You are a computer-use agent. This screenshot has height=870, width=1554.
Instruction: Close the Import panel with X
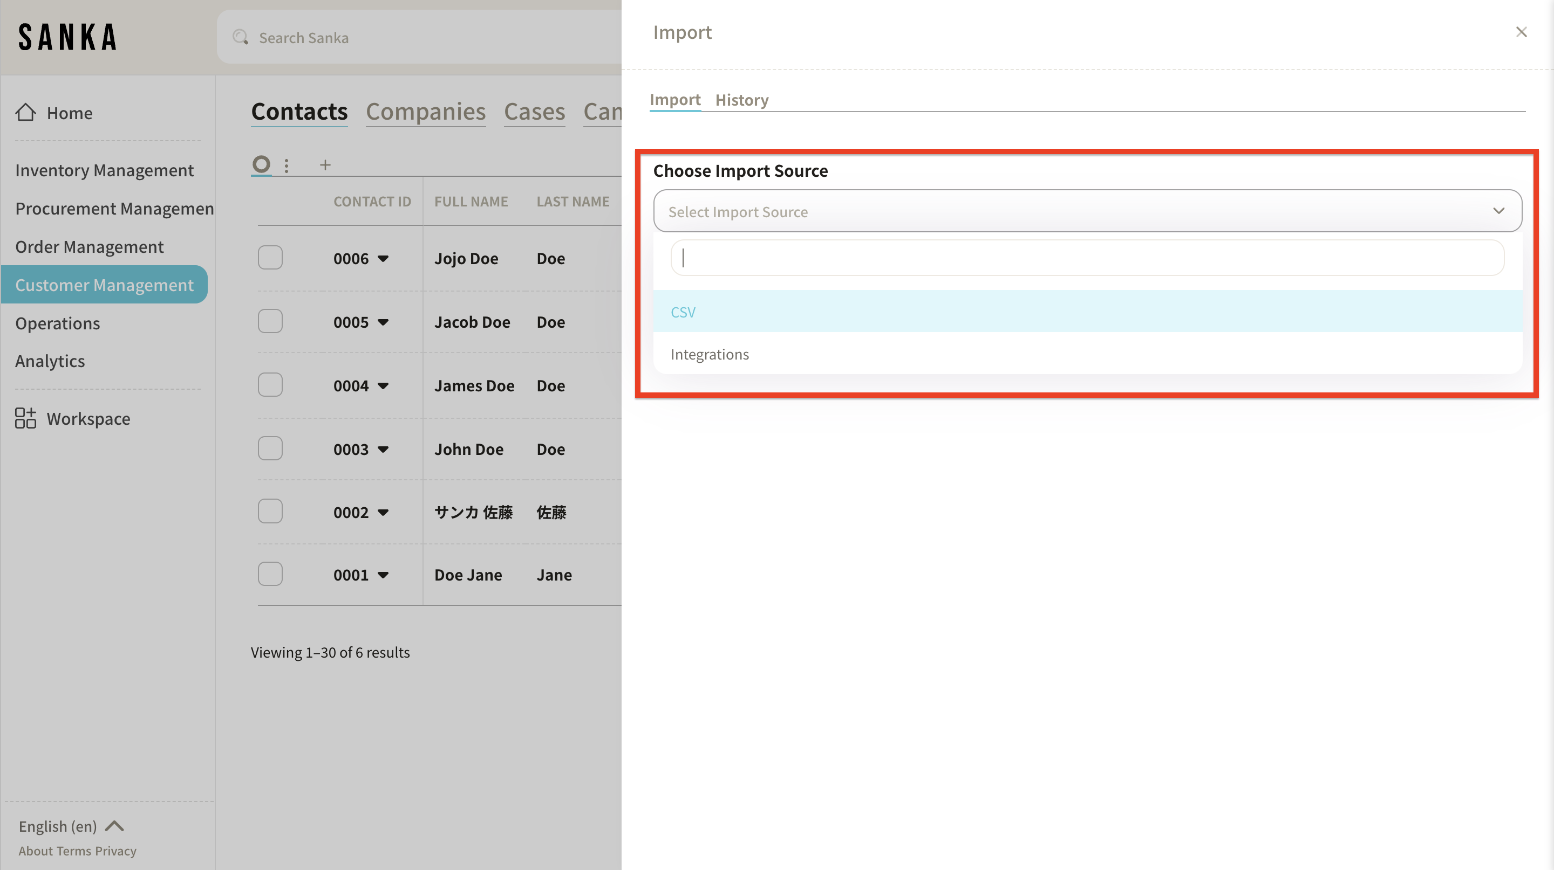coord(1521,32)
